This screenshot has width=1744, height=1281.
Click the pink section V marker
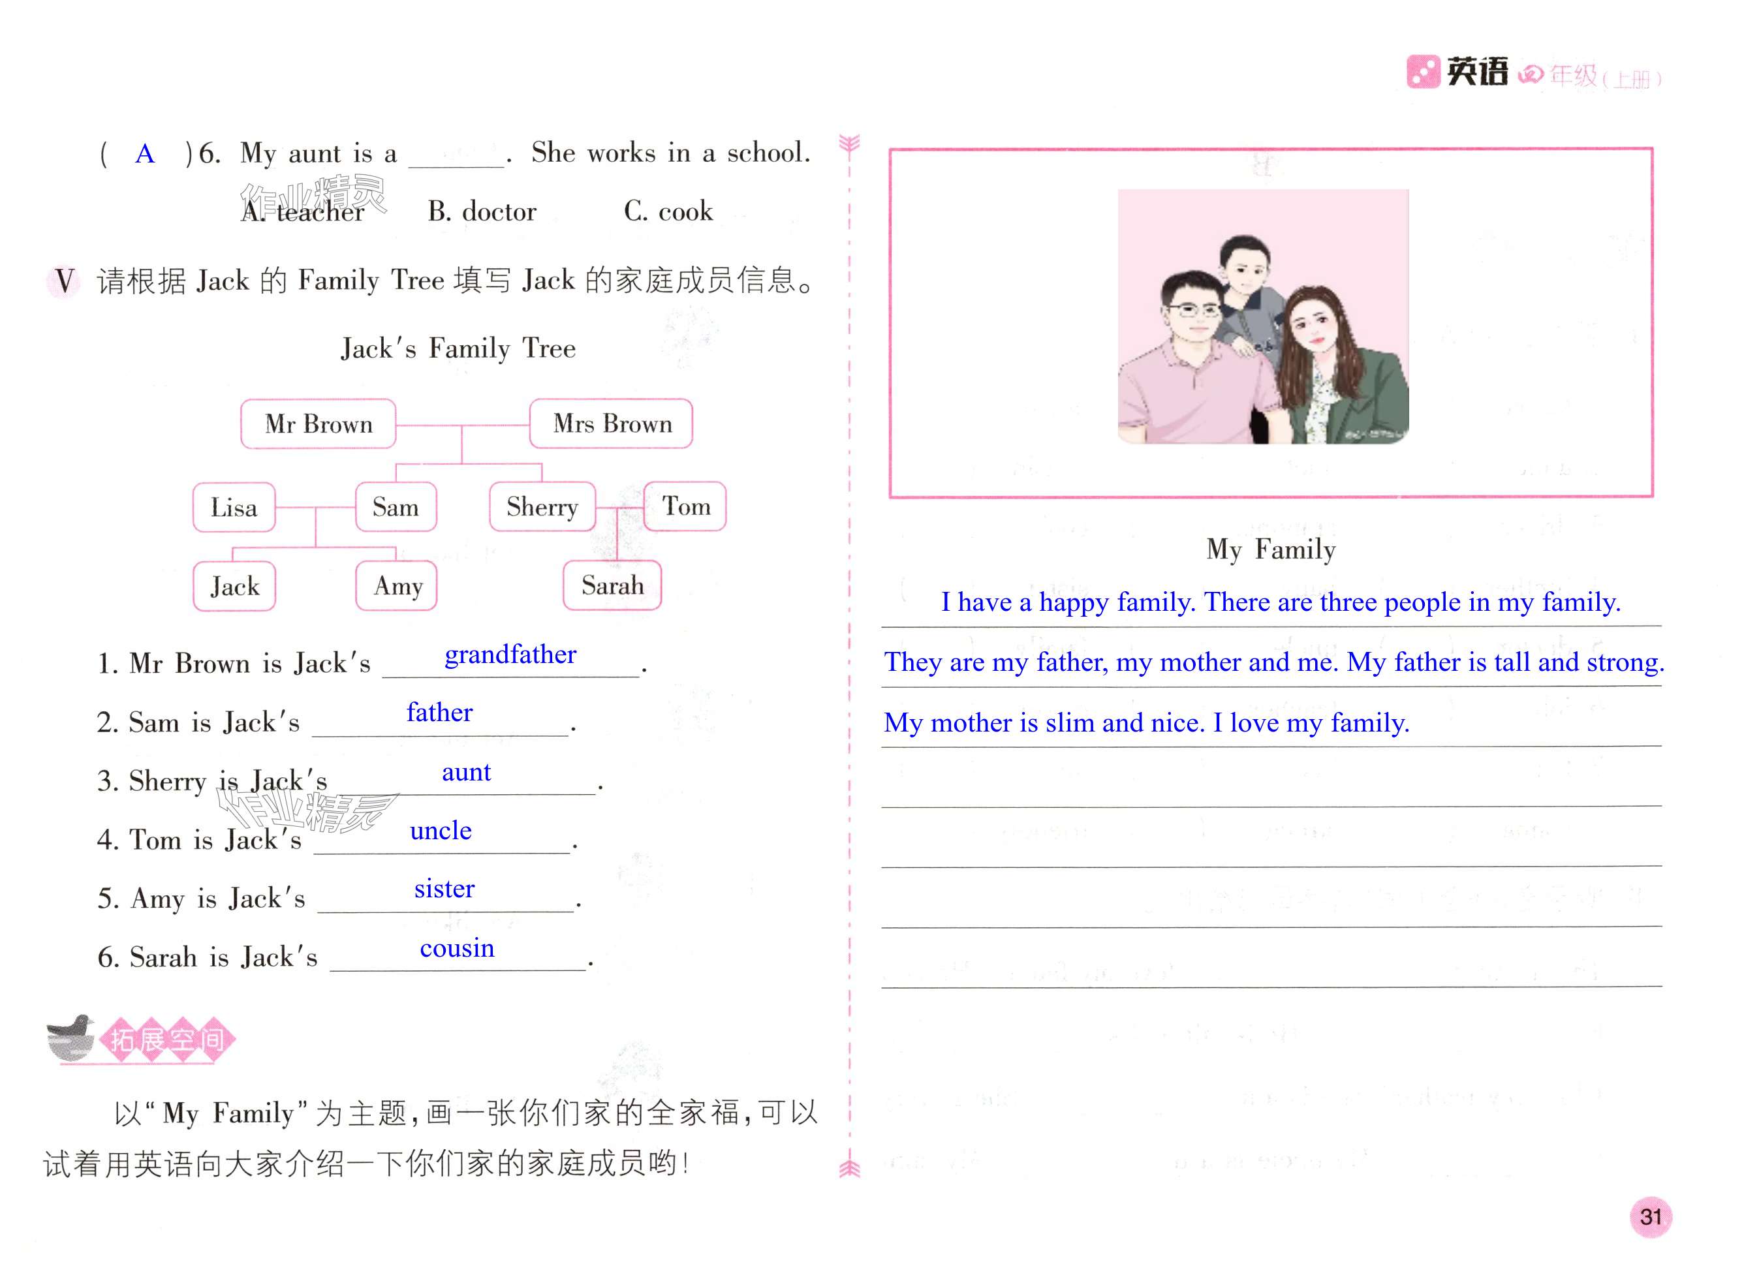click(x=65, y=281)
